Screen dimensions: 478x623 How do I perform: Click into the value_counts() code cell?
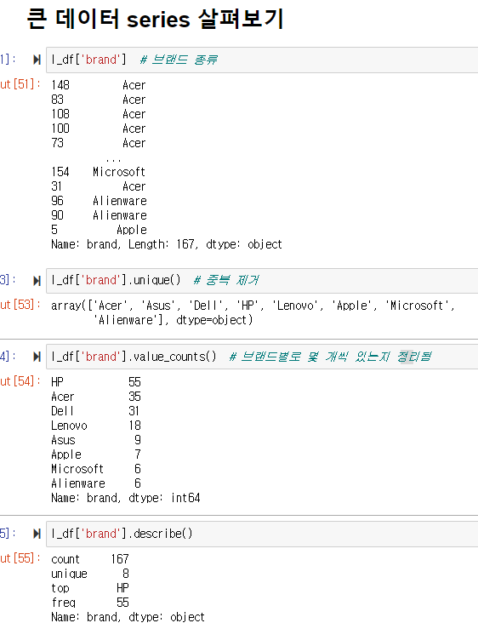coord(262,357)
